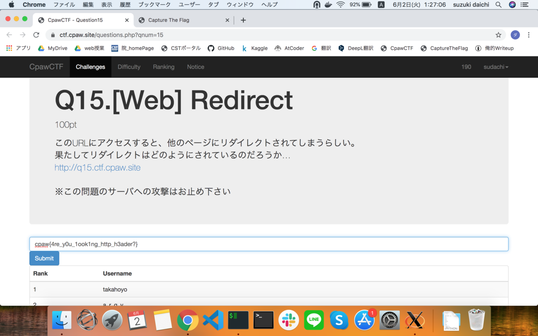Open System Preferences gear in Dock
This screenshot has height=336, width=538.
(390, 320)
